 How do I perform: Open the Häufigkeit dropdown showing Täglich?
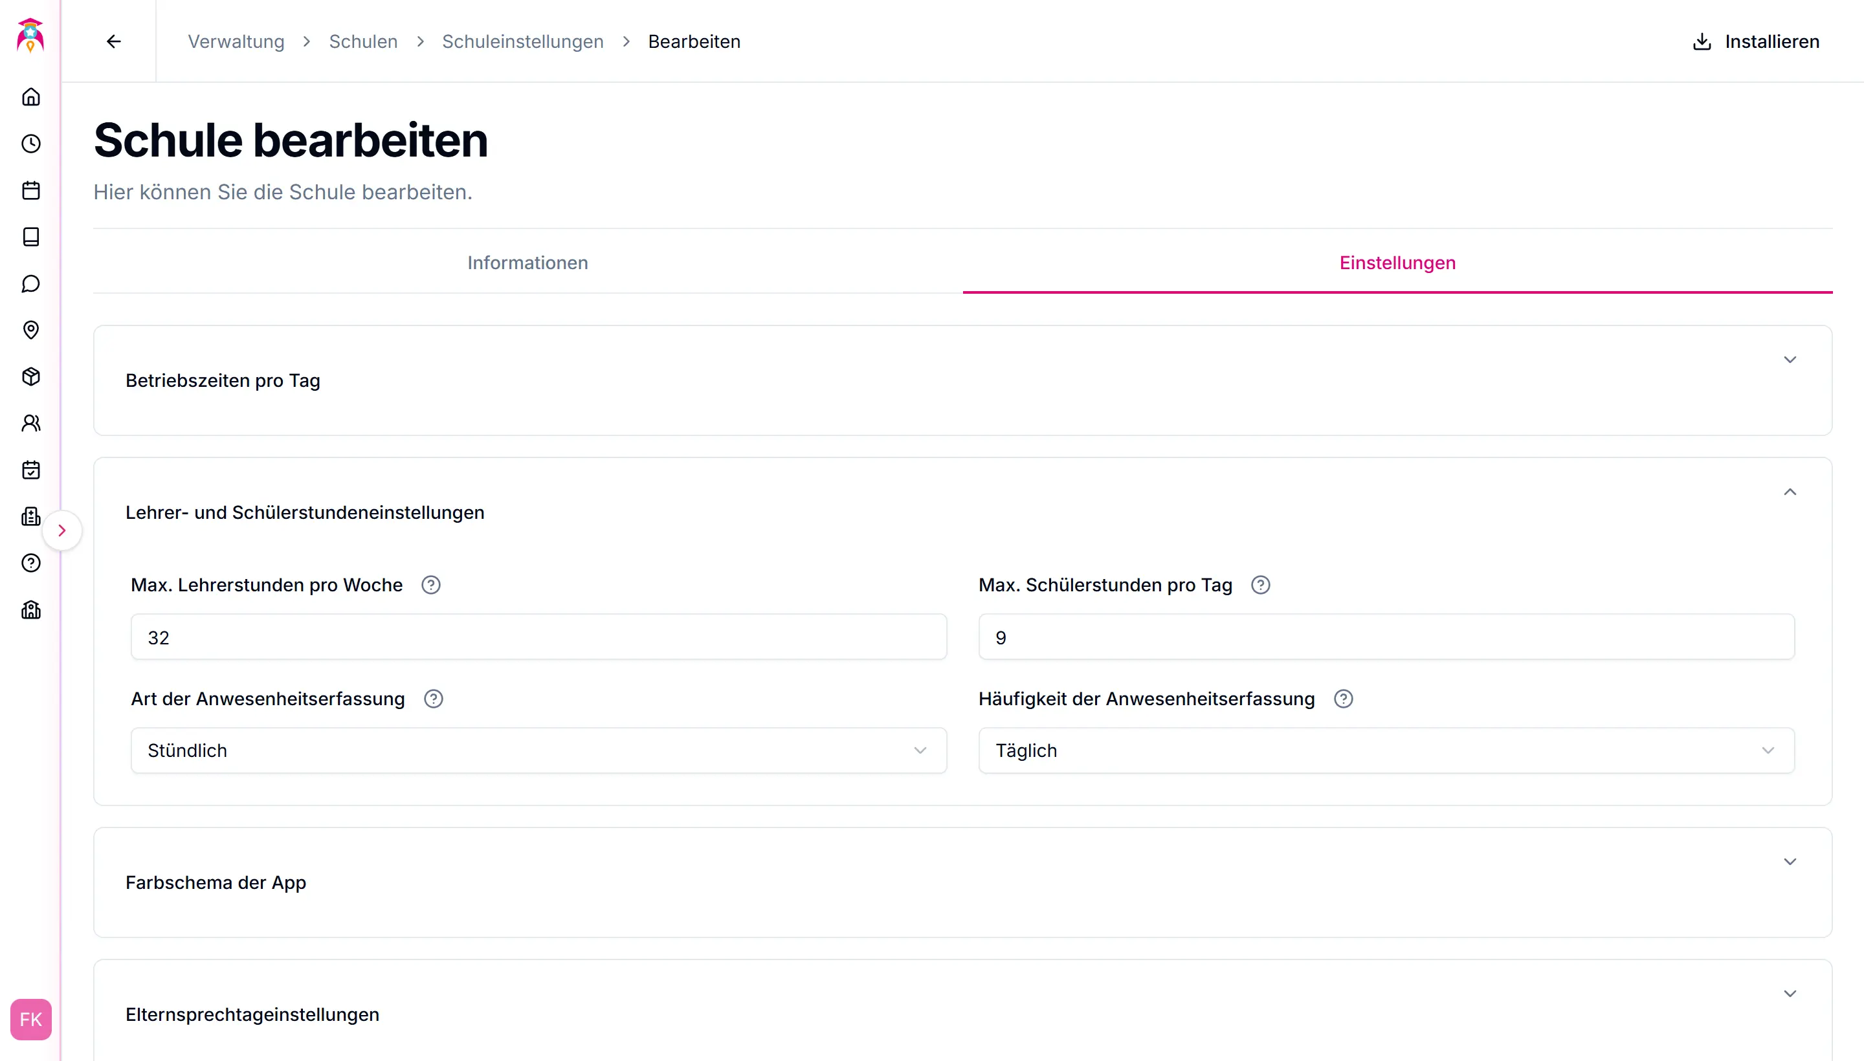[x=1385, y=750]
